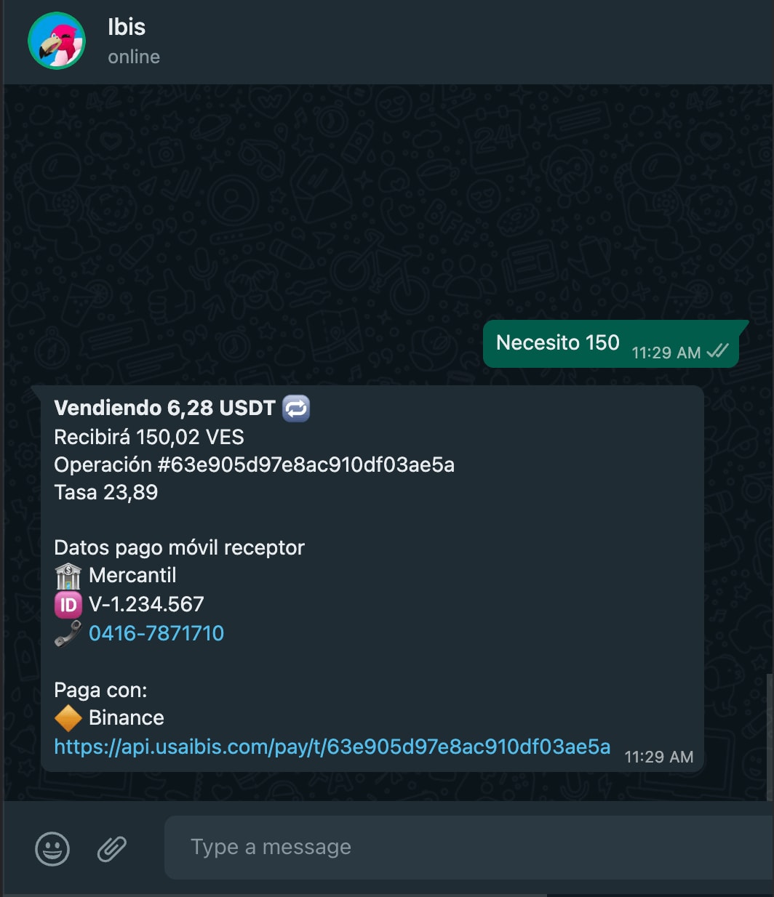Open the api.usaibis.com payment link
The height and width of the screenshot is (897, 774).
[332, 747]
